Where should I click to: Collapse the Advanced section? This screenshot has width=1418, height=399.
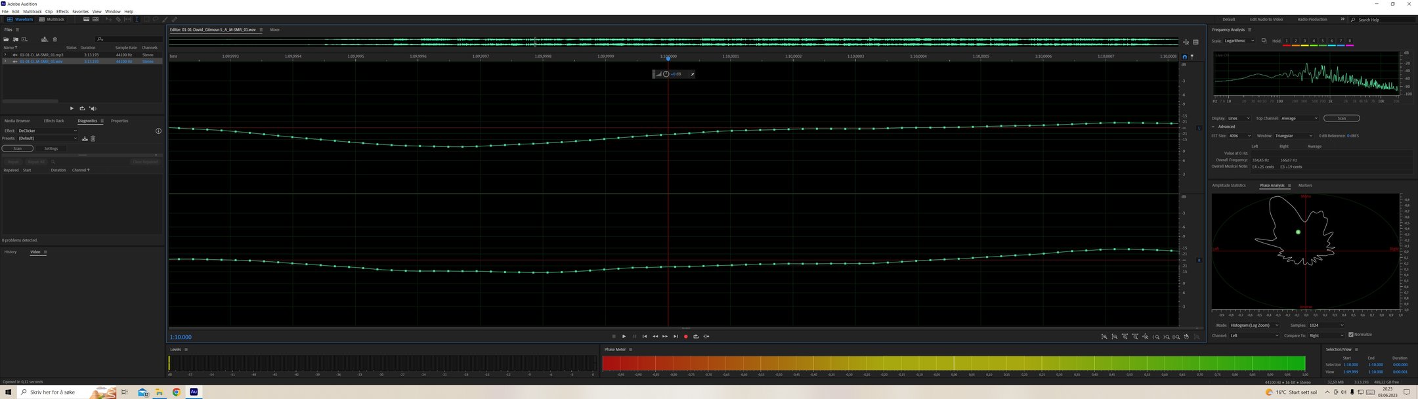(1213, 127)
